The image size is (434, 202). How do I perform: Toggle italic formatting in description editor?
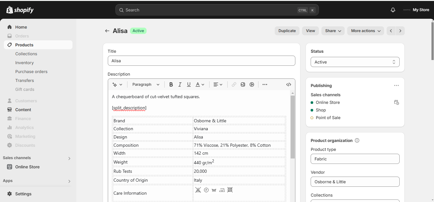(180, 84)
